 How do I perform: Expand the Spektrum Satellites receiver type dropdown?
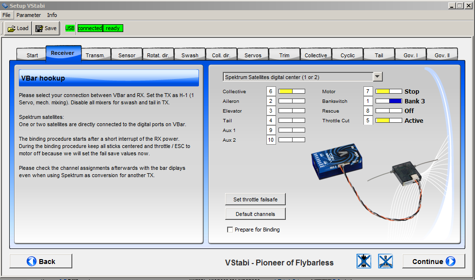point(378,77)
